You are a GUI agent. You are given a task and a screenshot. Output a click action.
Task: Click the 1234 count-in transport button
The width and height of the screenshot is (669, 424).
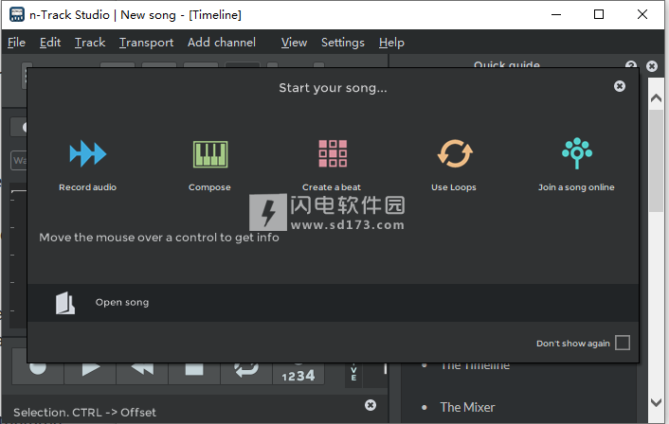(298, 374)
